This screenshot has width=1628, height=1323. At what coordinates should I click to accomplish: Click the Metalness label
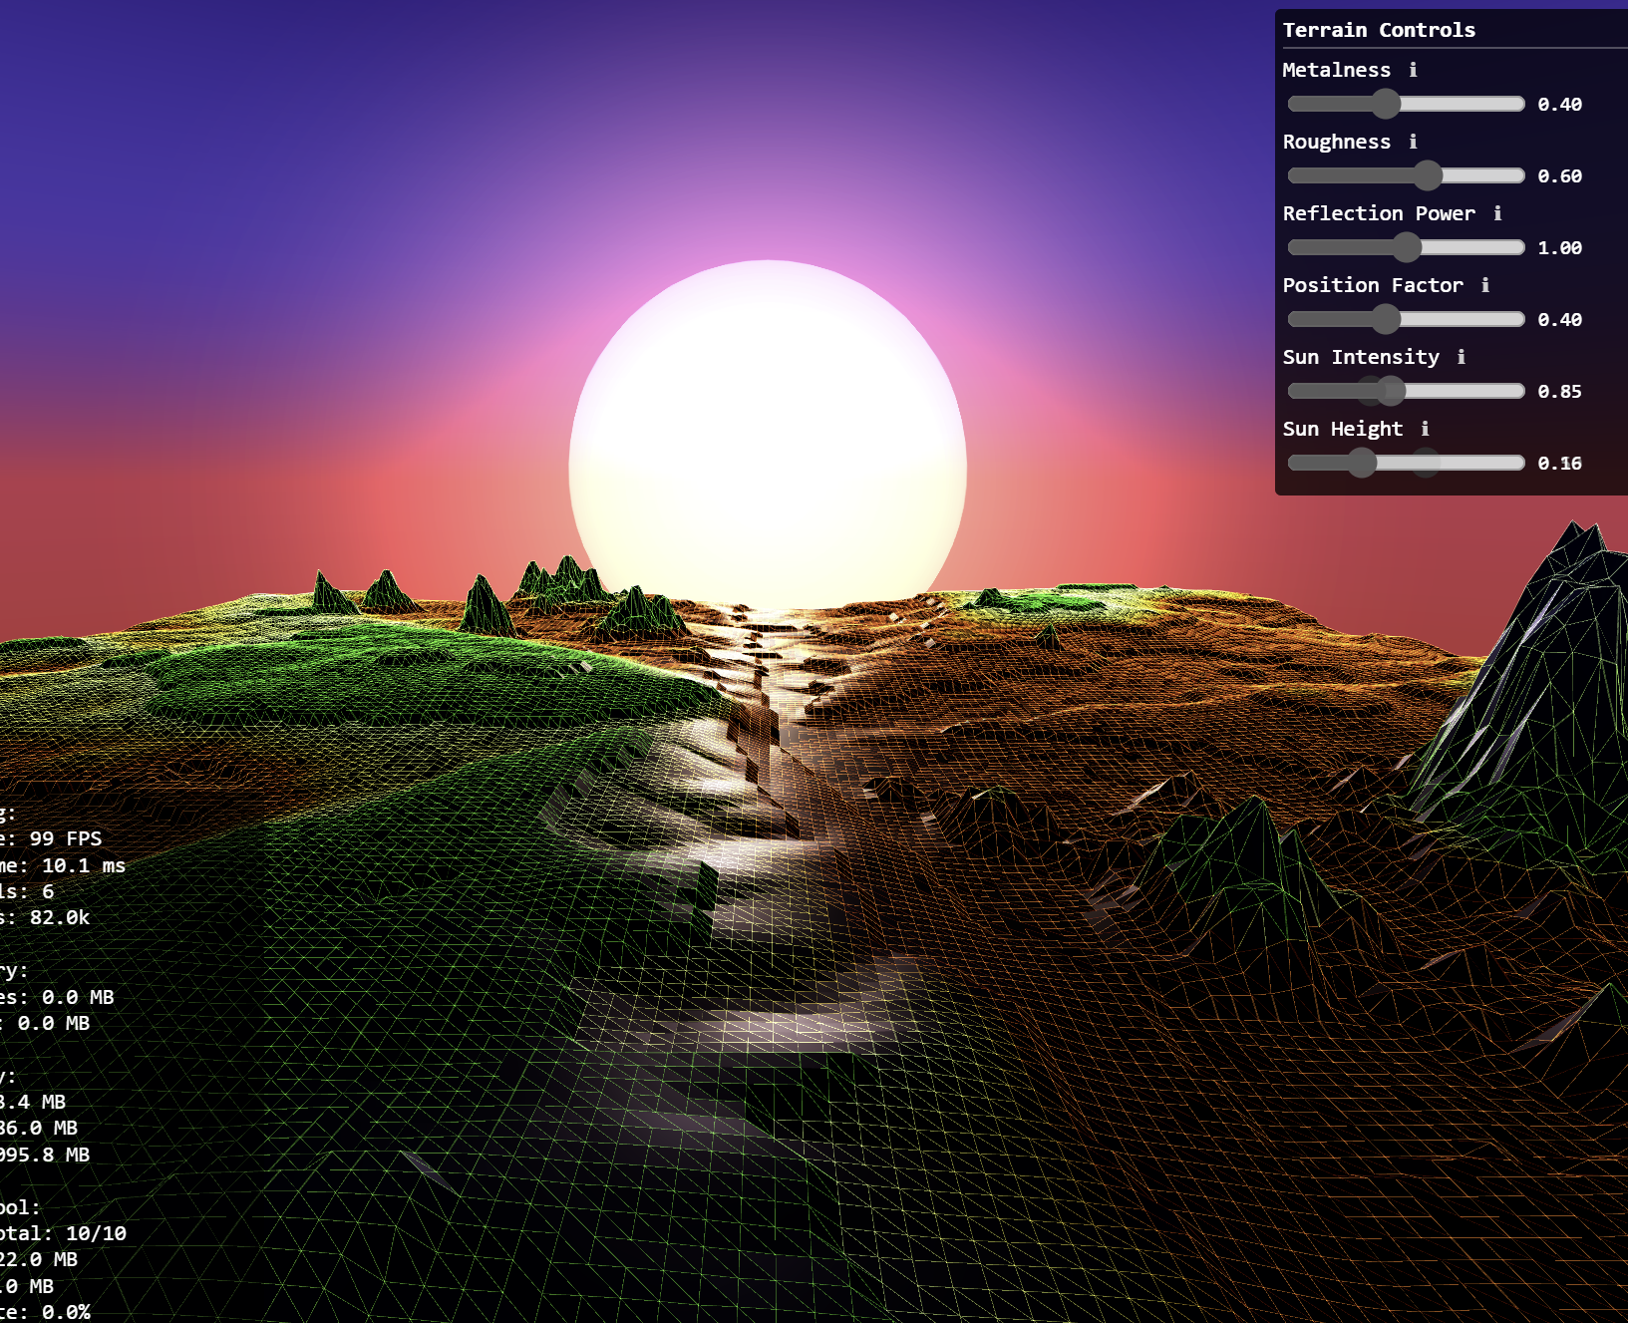pyautogui.click(x=1336, y=70)
